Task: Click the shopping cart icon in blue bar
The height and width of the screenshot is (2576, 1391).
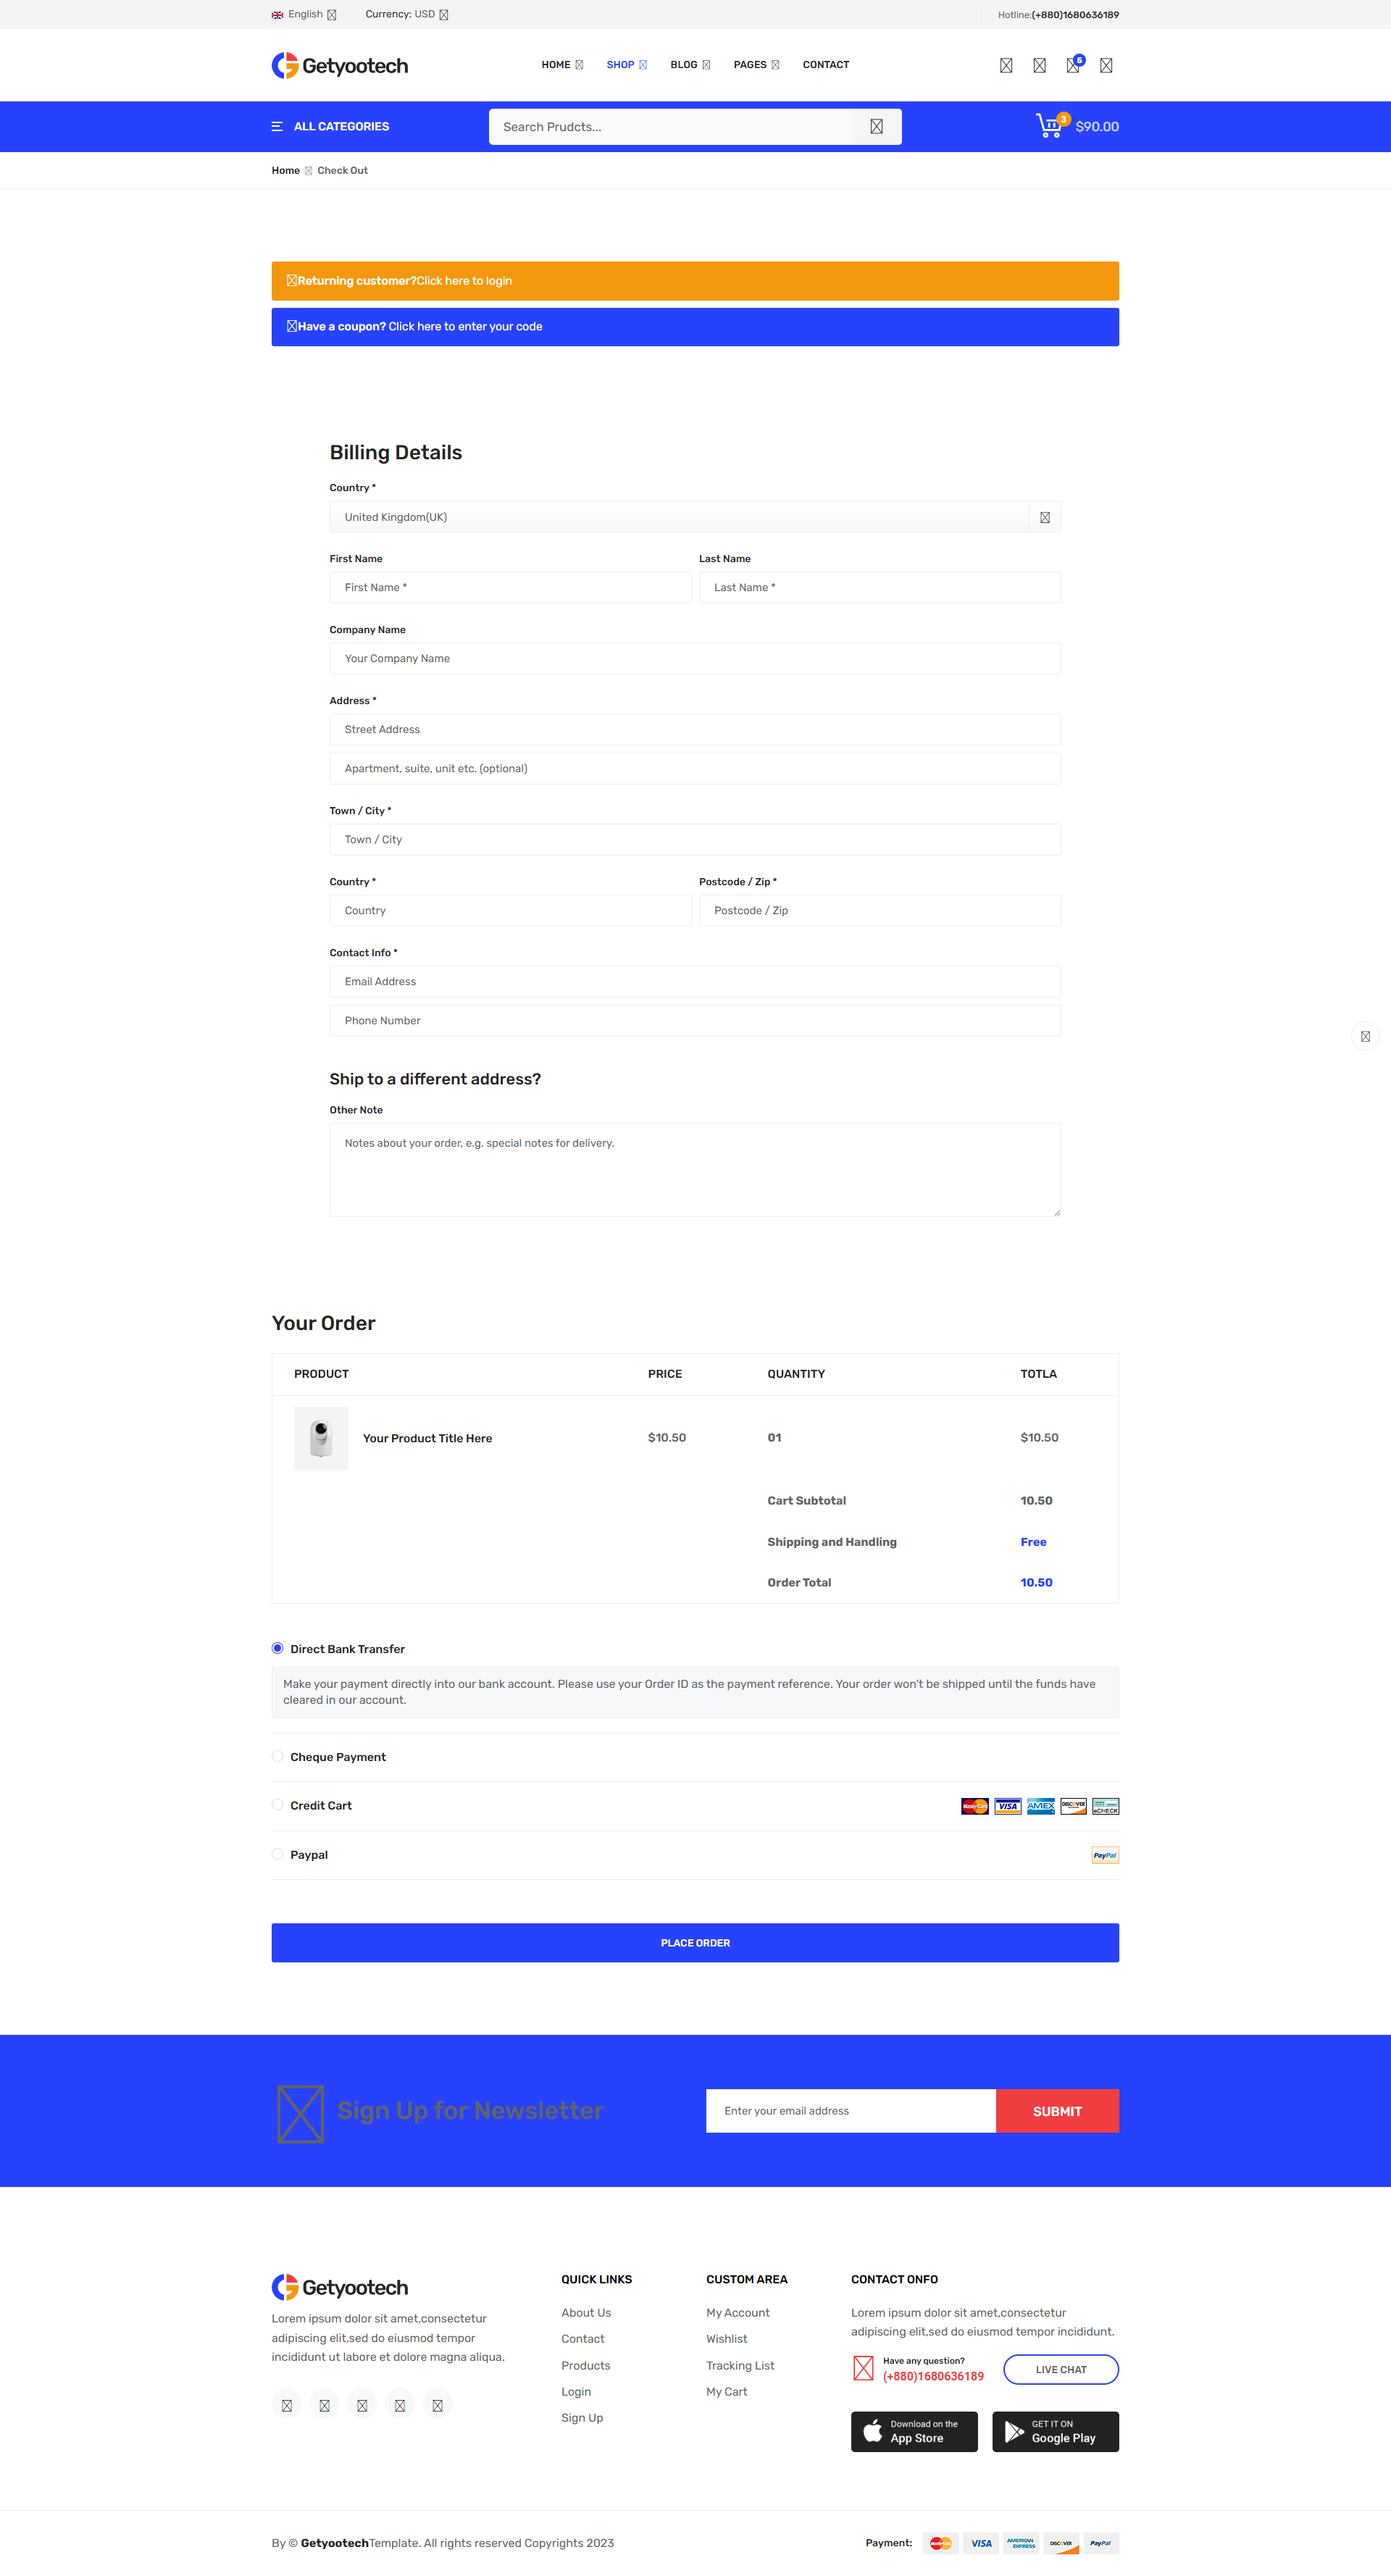Action: tap(1048, 126)
